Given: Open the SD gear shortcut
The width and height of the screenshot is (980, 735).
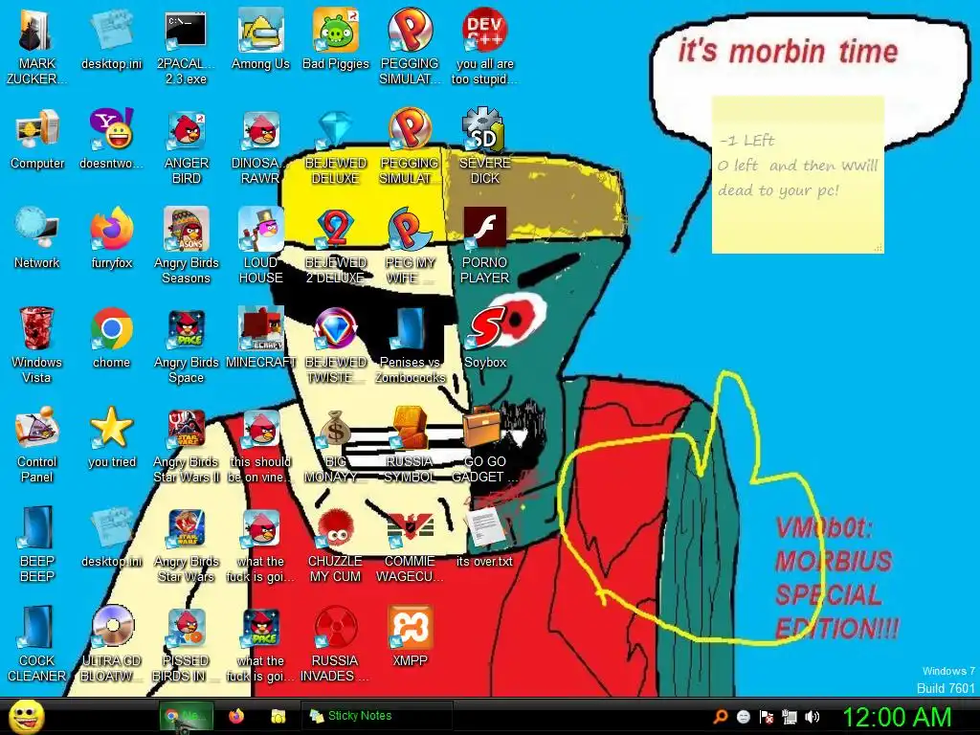Looking at the screenshot, I should [x=484, y=146].
